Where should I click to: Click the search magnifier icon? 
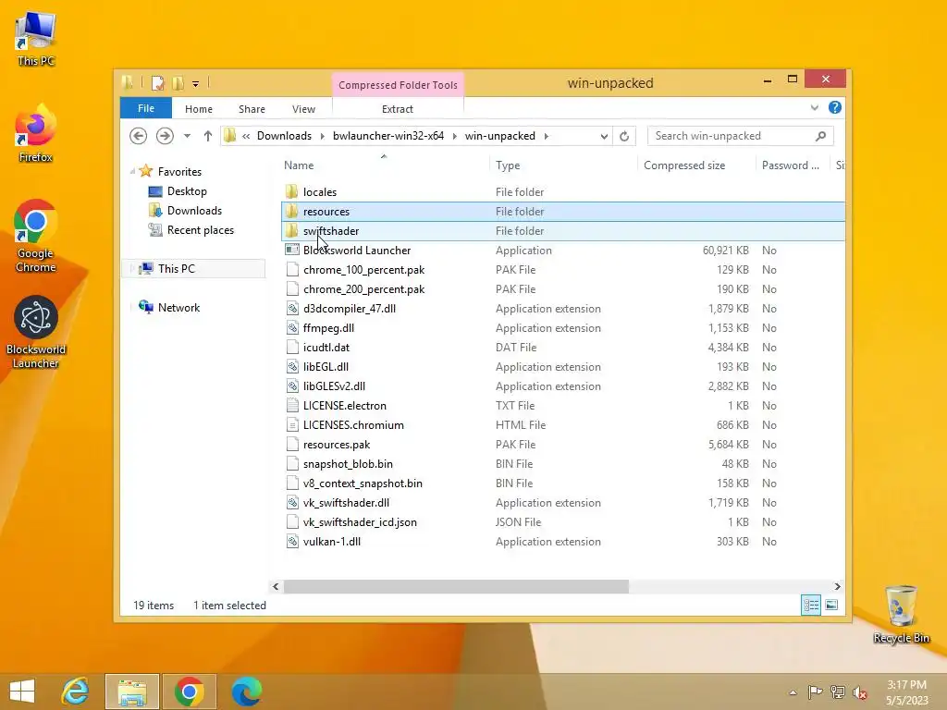(820, 136)
